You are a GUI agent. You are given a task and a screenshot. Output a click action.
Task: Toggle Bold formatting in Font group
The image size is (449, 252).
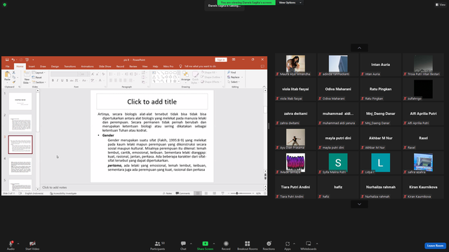coord(53,80)
